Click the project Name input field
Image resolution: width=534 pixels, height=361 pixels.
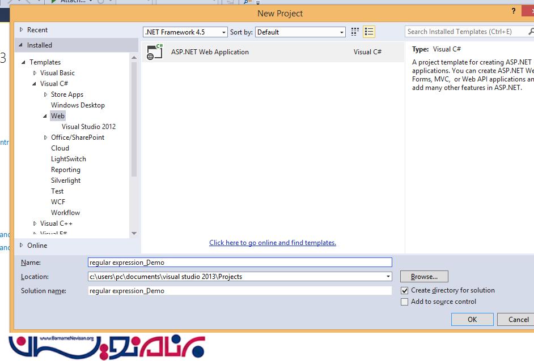(240, 263)
